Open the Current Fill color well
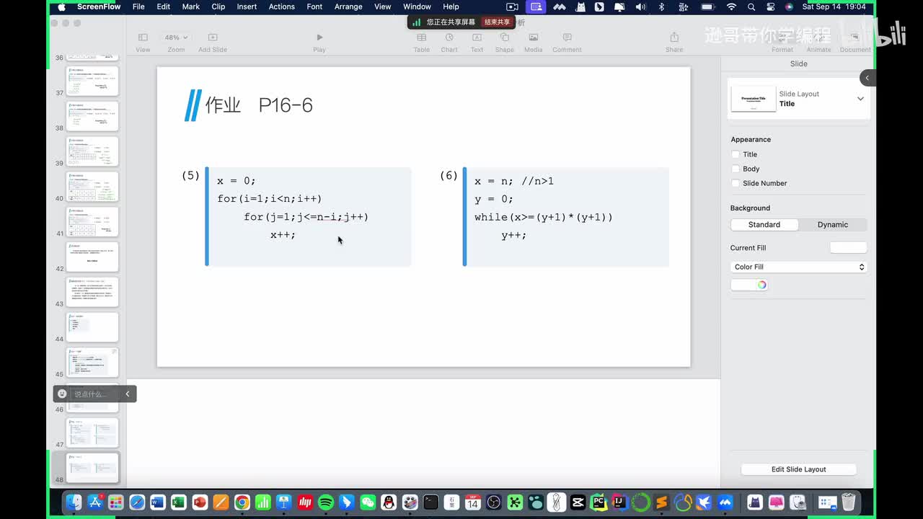923x519 pixels. pyautogui.click(x=848, y=247)
